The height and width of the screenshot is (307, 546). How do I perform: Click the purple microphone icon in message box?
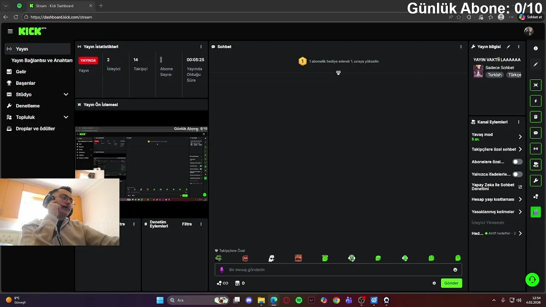point(221,270)
